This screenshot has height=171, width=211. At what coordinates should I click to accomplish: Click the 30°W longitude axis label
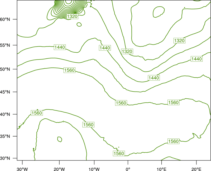pos(22,169)
